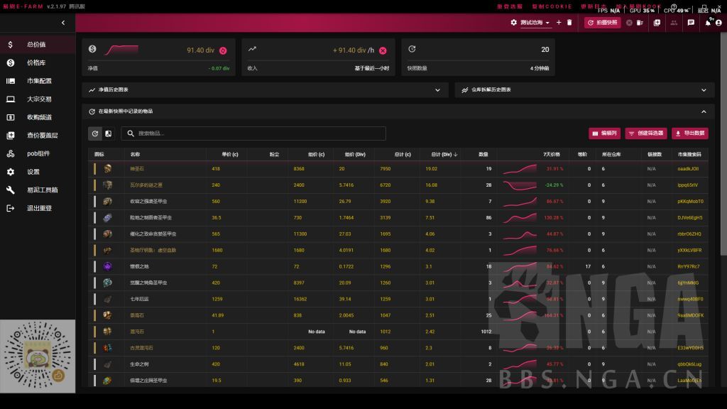Open the 测试沧海 profile dropdown
Screen dimensions: 727x409
pos(535,23)
